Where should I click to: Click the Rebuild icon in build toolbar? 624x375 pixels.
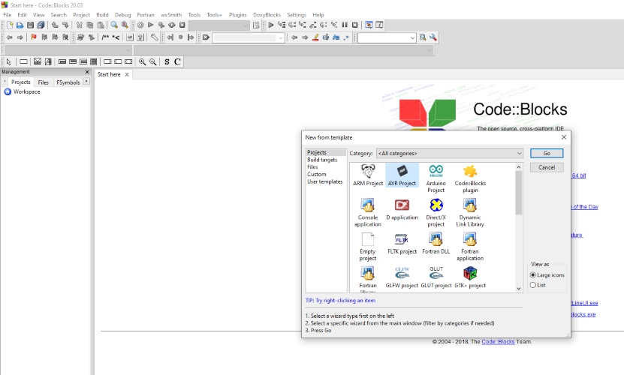click(x=171, y=25)
